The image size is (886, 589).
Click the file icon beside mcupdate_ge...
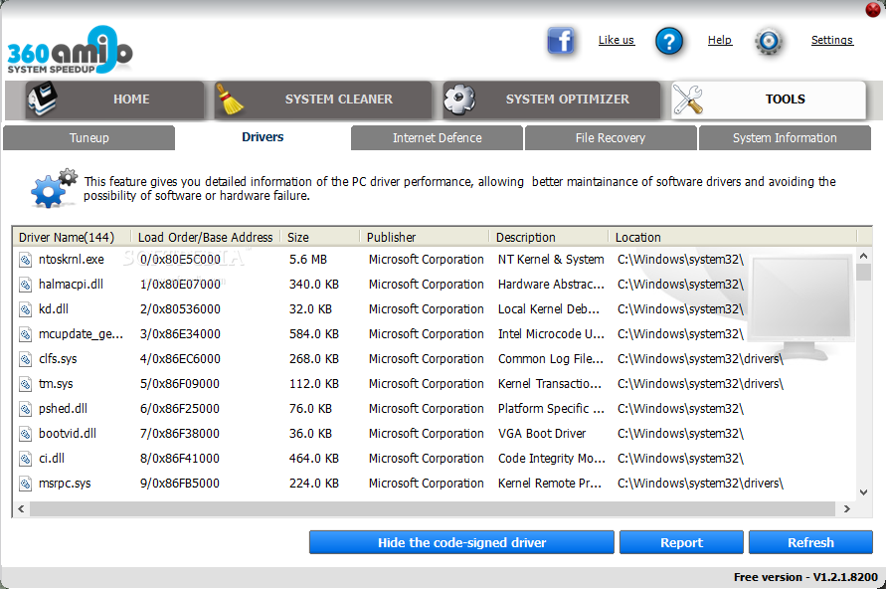coord(26,334)
